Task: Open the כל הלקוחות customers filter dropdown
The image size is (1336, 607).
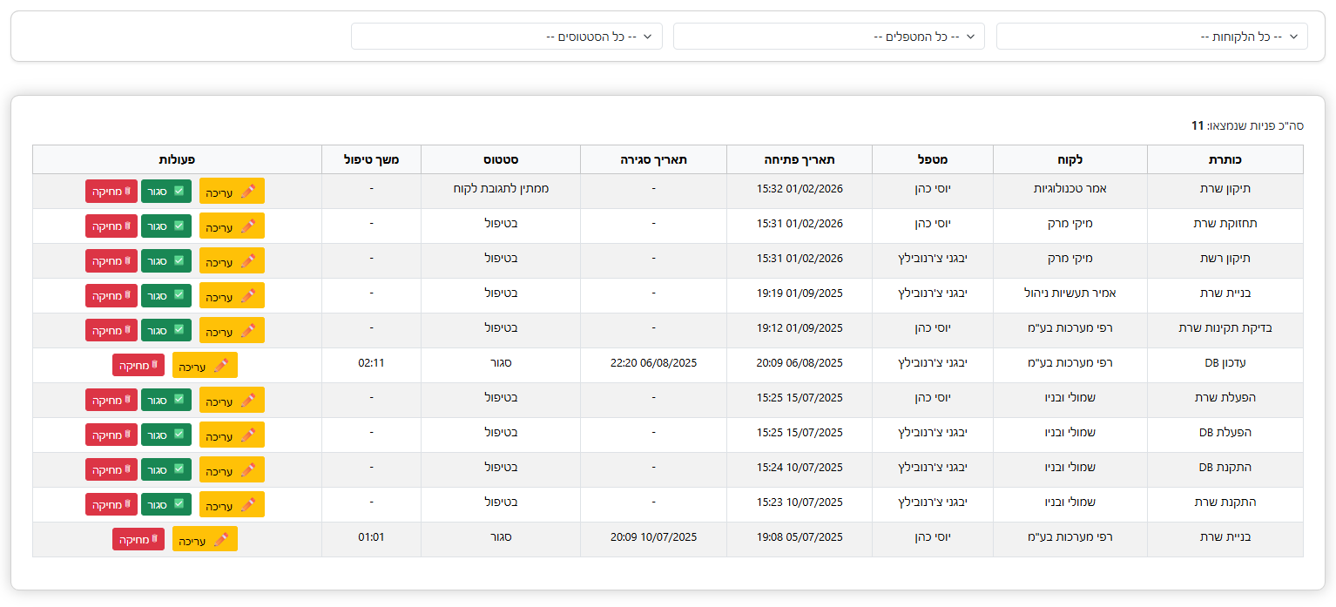Action: click(1151, 37)
